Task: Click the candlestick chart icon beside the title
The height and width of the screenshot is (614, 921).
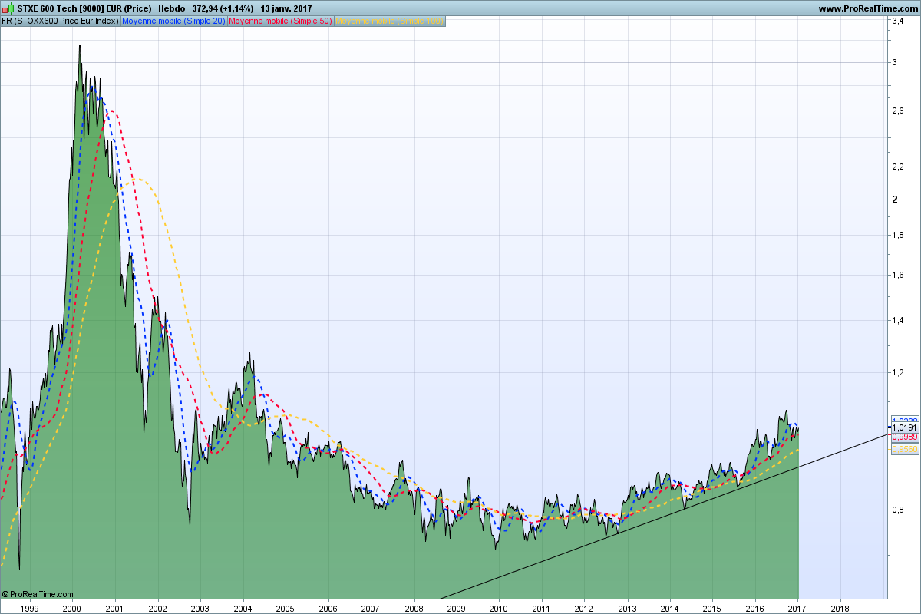Action: tap(8, 8)
